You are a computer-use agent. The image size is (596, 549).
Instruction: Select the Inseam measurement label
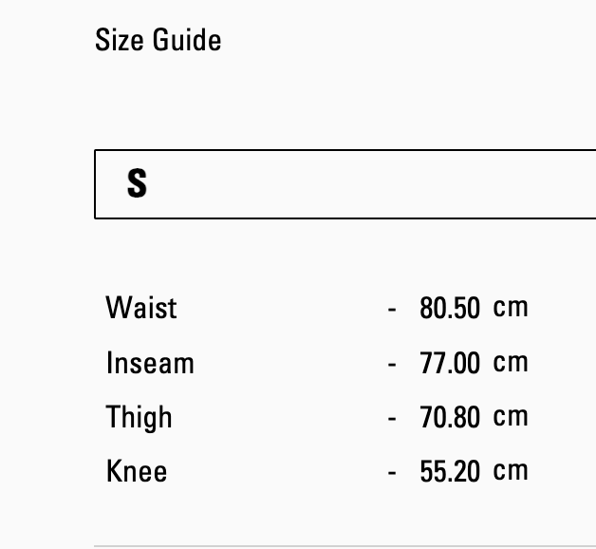pos(150,363)
